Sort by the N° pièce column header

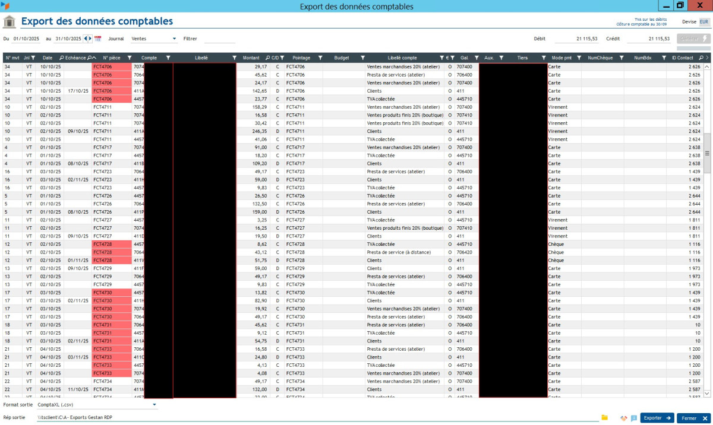click(112, 58)
